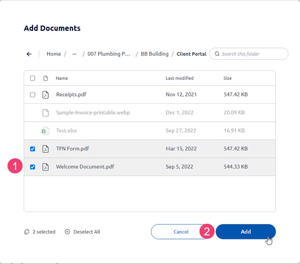This screenshot has height=264, width=300.
Task: Sort by Last modified column header
Action: click(180, 78)
